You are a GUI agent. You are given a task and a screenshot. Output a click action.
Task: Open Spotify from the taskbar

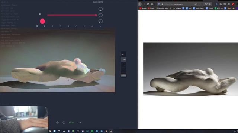point(92,131)
